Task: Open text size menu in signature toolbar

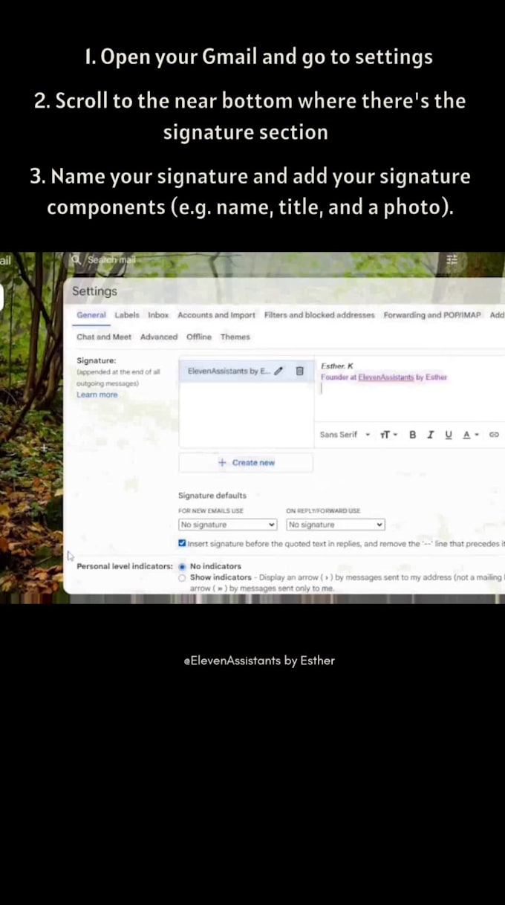Action: click(x=388, y=435)
